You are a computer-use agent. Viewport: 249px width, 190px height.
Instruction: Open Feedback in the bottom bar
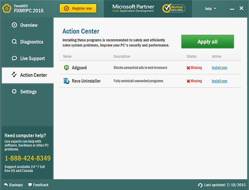pos(38,185)
